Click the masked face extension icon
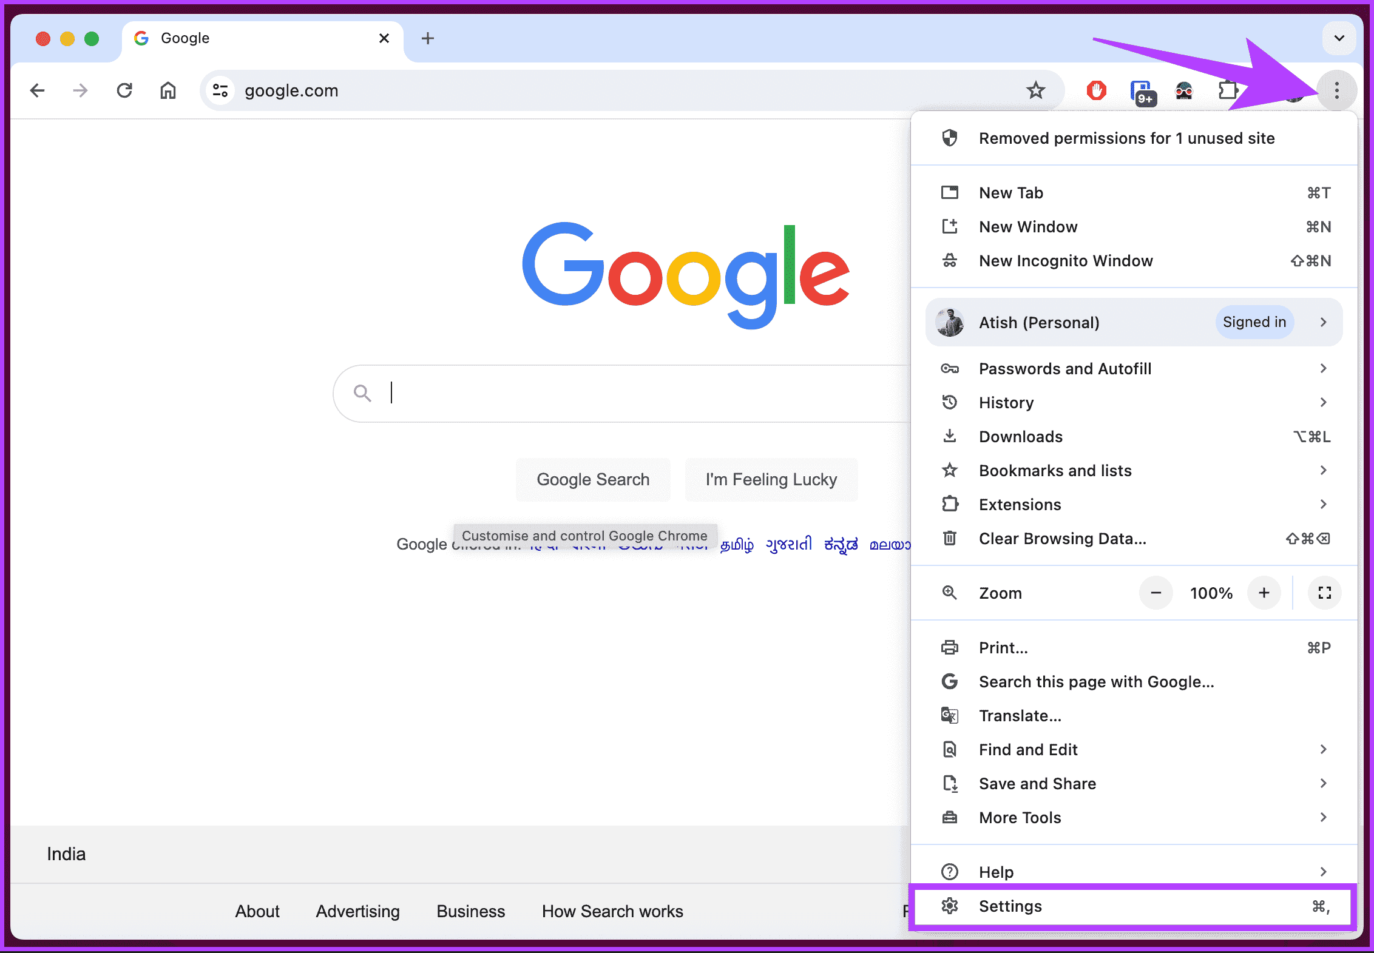Screen dimensions: 1374x953 tap(1184, 91)
